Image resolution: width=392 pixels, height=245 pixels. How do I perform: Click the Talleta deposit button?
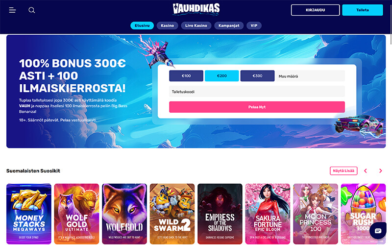pos(363,10)
